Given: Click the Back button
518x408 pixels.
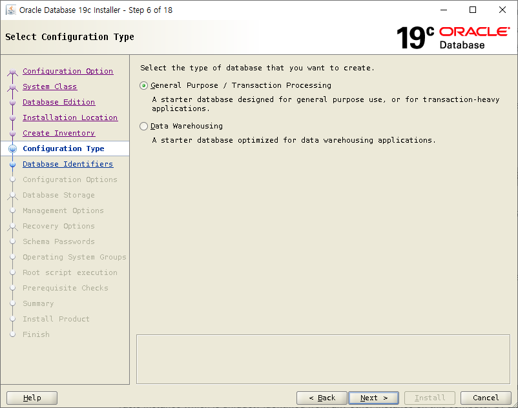Looking at the screenshot, I should [x=322, y=398].
